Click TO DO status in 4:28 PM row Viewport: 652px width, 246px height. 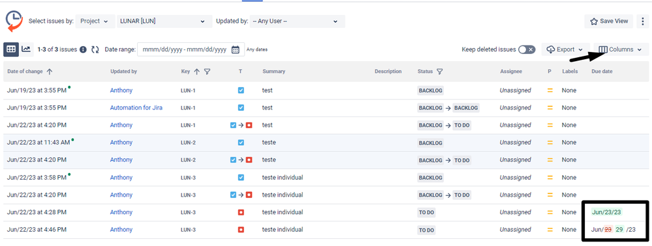tap(426, 212)
